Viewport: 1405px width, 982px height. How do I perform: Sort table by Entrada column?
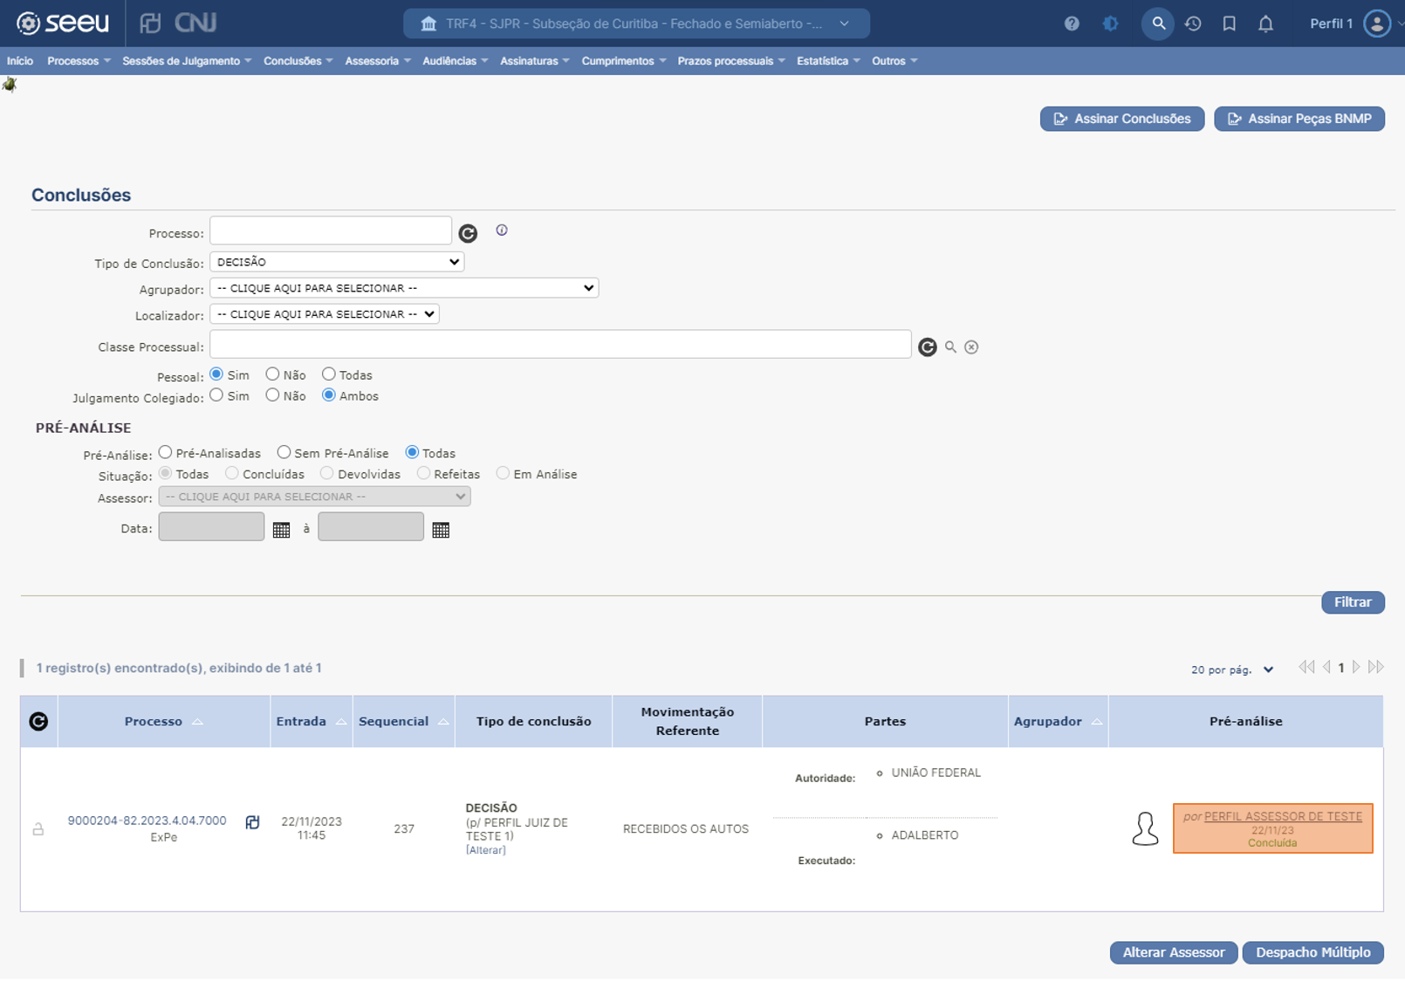point(311,721)
